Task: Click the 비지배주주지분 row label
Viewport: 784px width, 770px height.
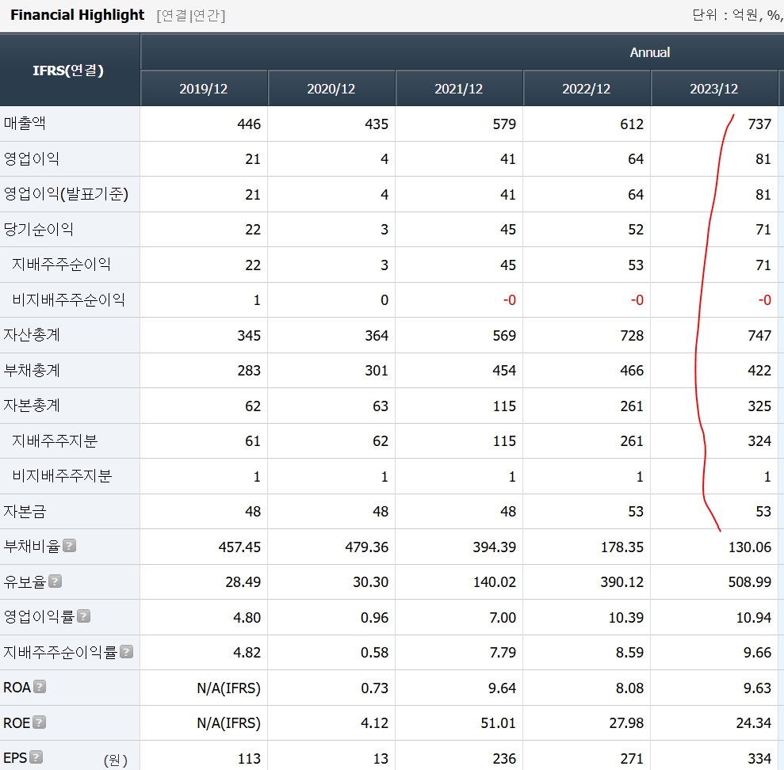Action: point(62,475)
